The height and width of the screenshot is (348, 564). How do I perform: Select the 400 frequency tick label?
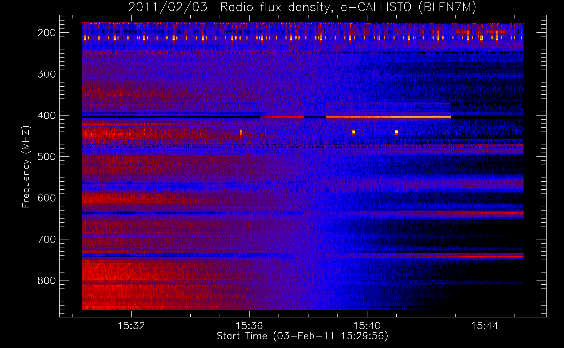(47, 116)
